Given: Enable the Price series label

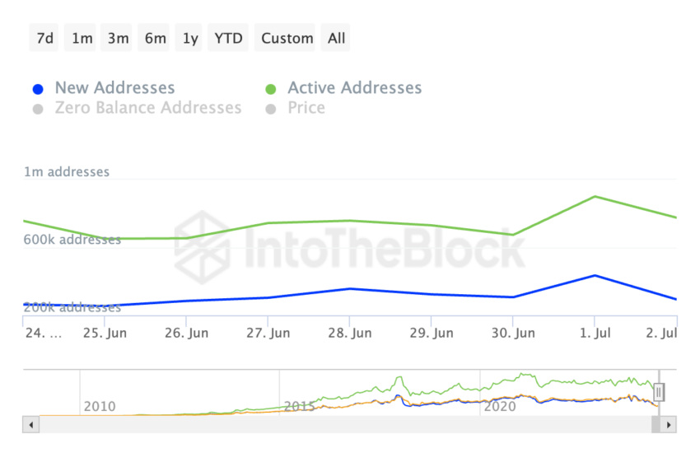Looking at the screenshot, I should (306, 108).
